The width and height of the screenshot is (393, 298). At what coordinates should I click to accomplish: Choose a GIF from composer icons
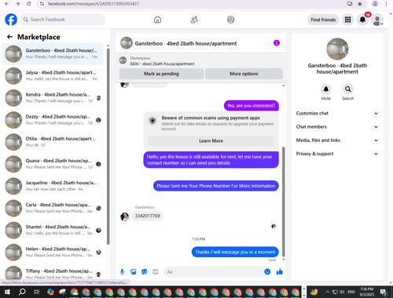156,272
